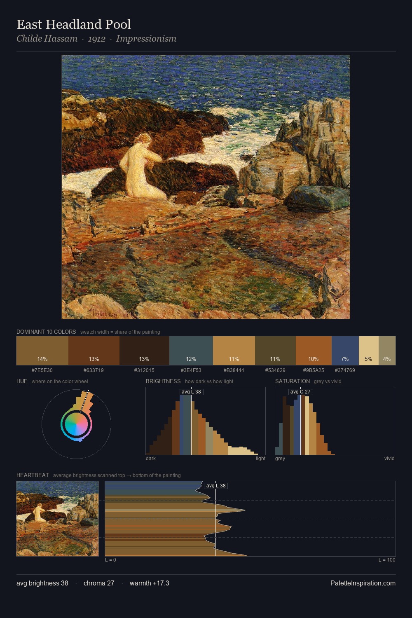Click the 'where on the color wheel' caption
The height and width of the screenshot is (618, 412).
tap(60, 382)
